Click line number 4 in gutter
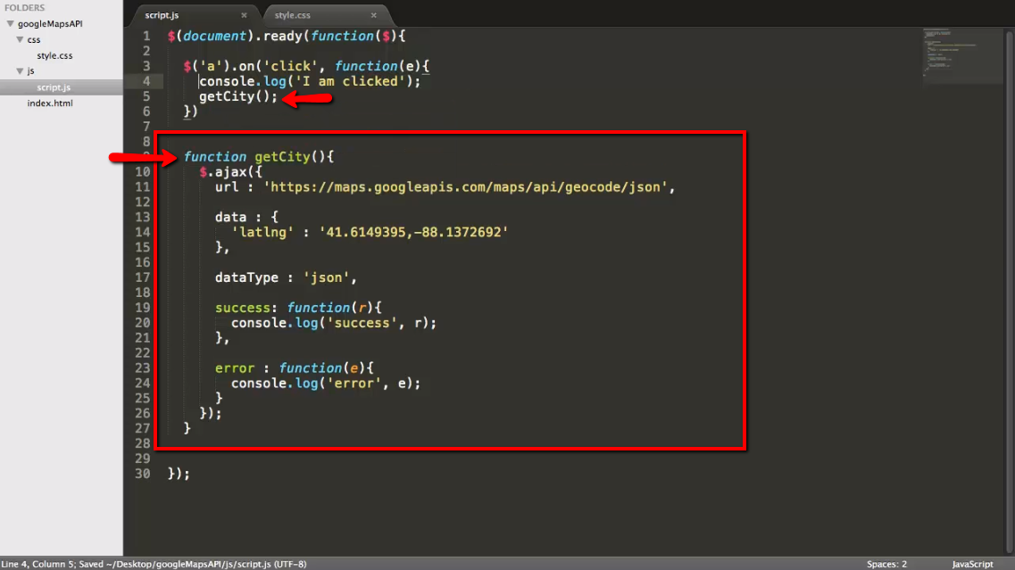The width and height of the screenshot is (1015, 570). (x=146, y=81)
